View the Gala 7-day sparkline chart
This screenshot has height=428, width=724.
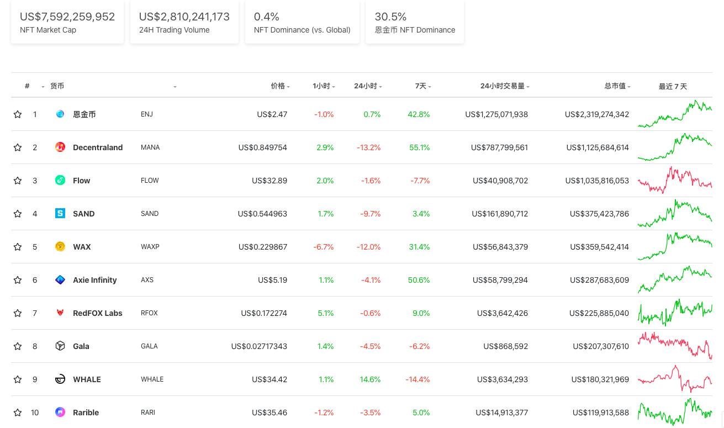click(x=675, y=346)
